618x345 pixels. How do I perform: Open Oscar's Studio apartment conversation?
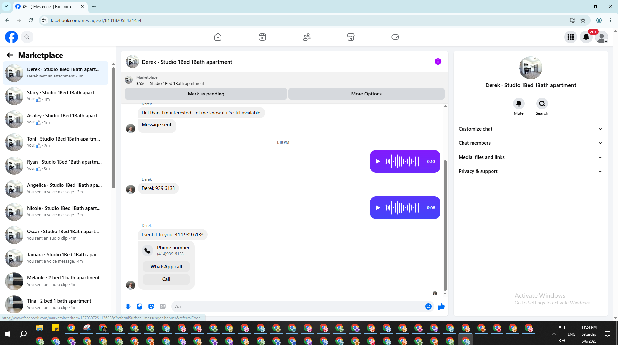pyautogui.click(x=55, y=235)
